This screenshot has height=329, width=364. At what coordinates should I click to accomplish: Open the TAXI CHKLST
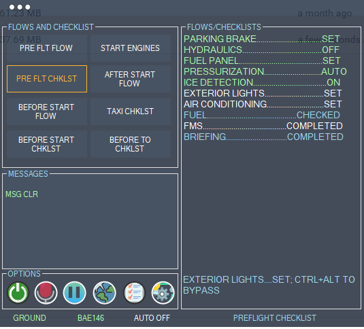click(131, 111)
